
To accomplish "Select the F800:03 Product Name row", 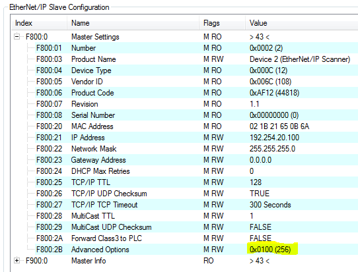I will 196,59.
